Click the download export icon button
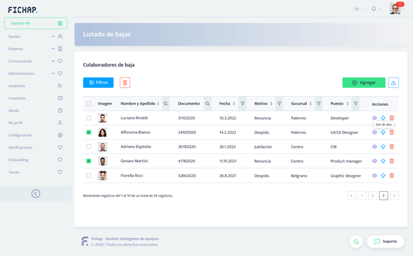The height and width of the screenshot is (256, 413). pyautogui.click(x=393, y=82)
